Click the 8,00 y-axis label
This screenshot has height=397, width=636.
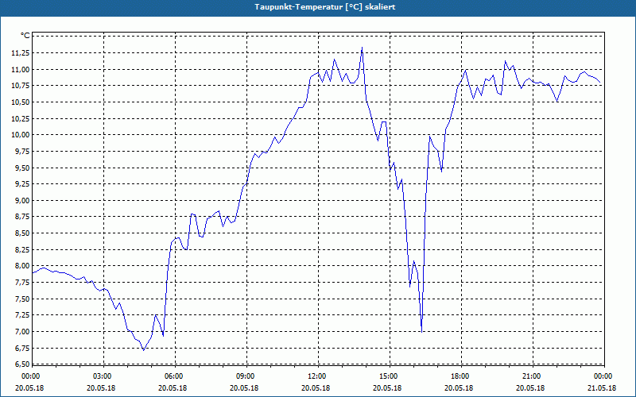click(x=23, y=266)
